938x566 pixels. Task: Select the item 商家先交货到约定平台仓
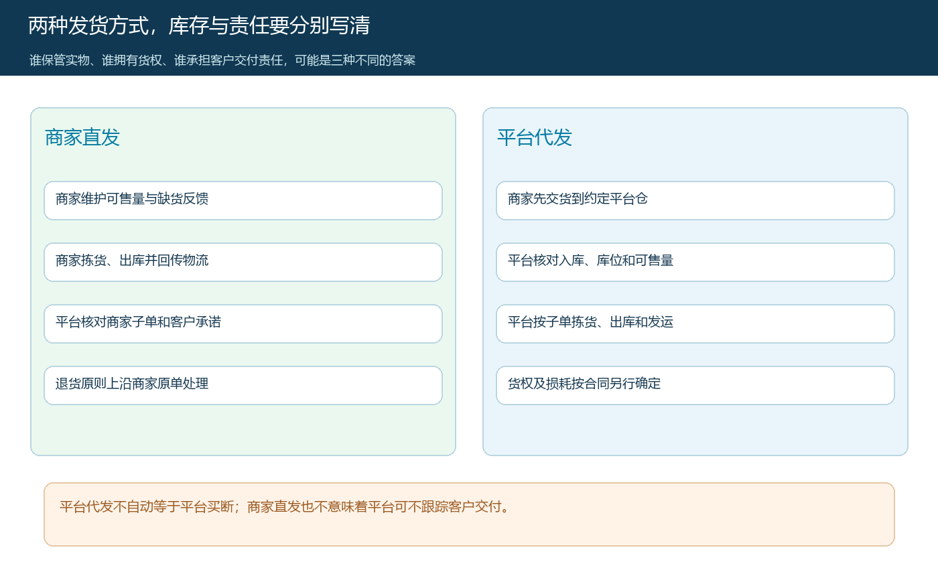pyautogui.click(x=695, y=200)
